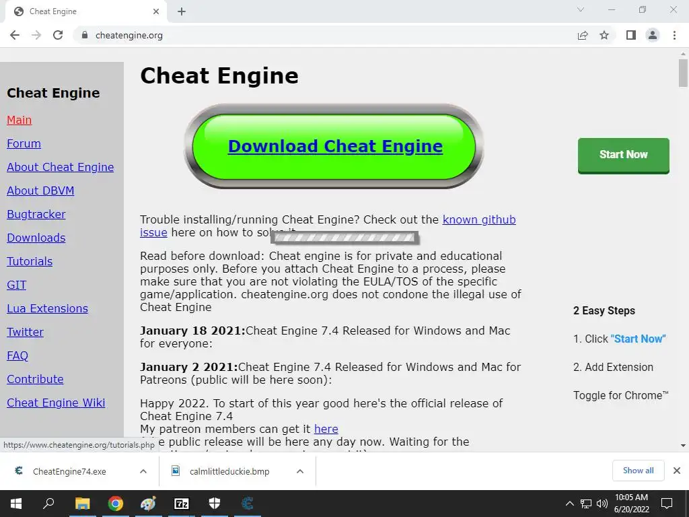
Task: Open the known github issue link
Action: pos(479,219)
